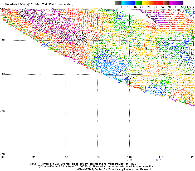Click the cyan-to-blue 5–15 knots legend segment
Image resolution: width=195 pixels, height=171 pixels.
click(x=128, y=3)
